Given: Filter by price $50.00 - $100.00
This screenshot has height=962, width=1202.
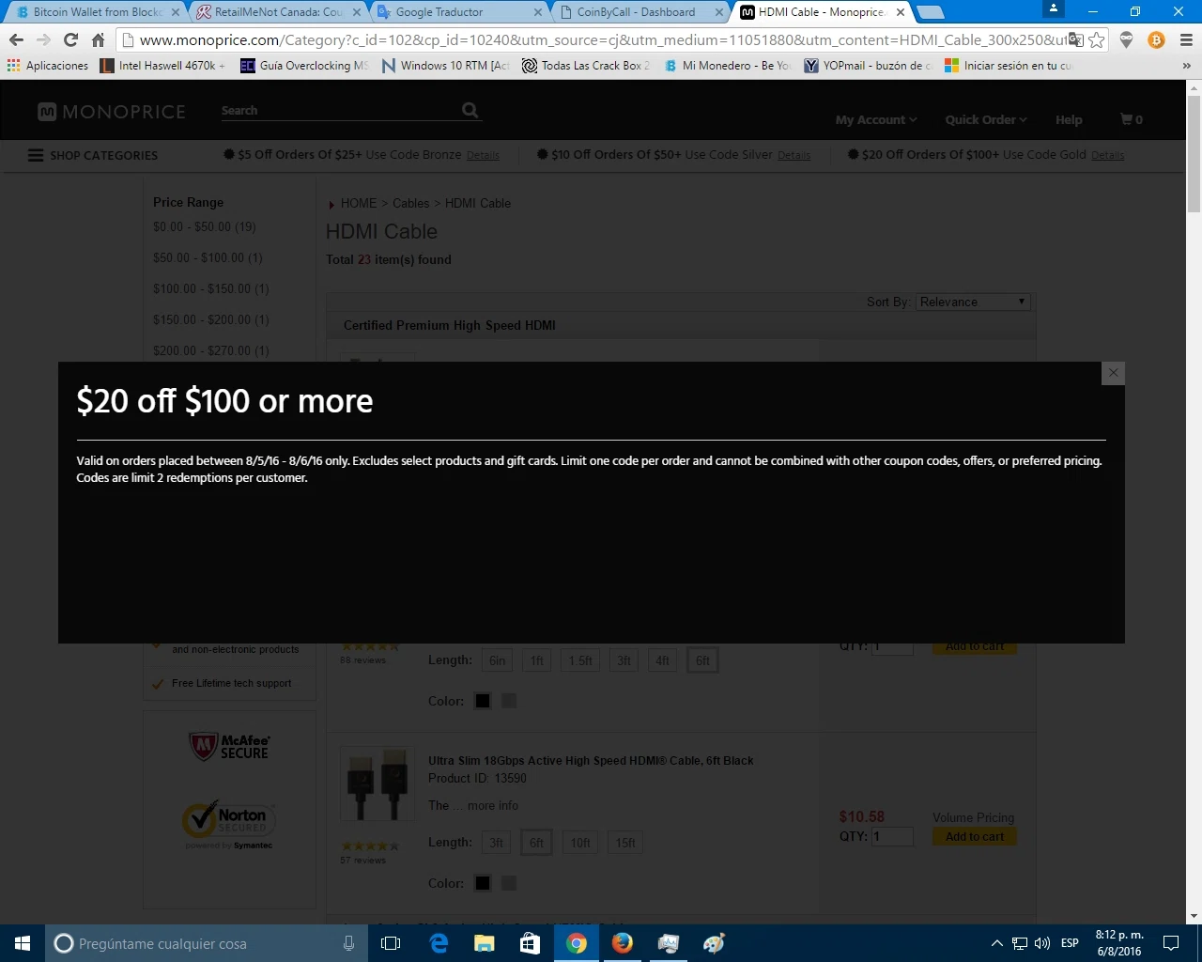Looking at the screenshot, I should (208, 257).
